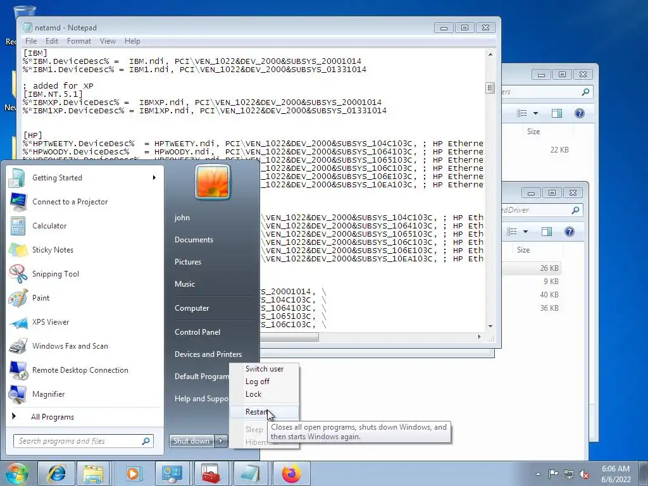Launch Sticky Notes
The width and height of the screenshot is (648, 486).
pyautogui.click(x=85, y=249)
